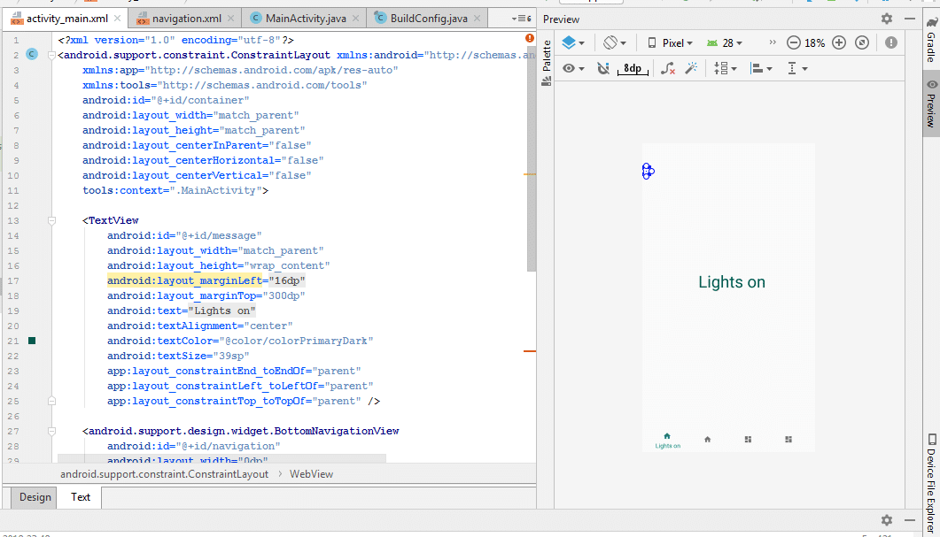Clear all constraints in preview toolbar
The width and height of the screenshot is (940, 537).
point(668,68)
